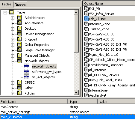The width and height of the screenshot is (135, 120).
Task: Switch to the Queries tab
Action: click(x=20, y=5)
